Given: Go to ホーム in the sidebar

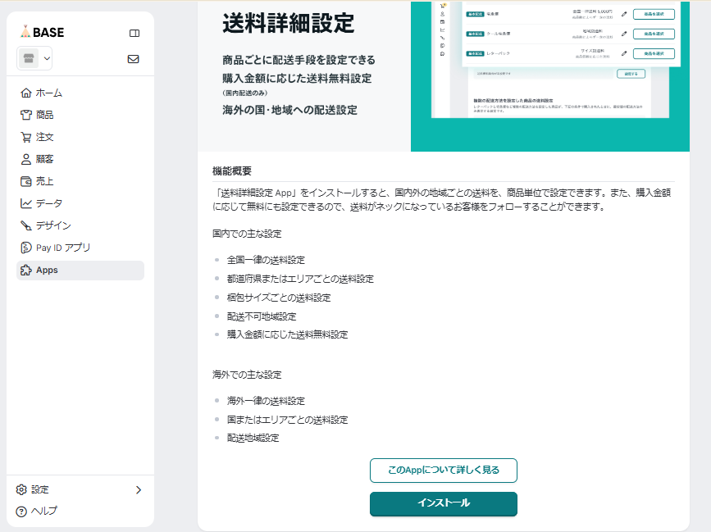Looking at the screenshot, I should 48,93.
